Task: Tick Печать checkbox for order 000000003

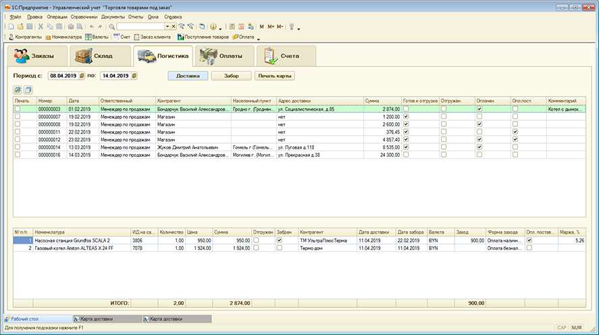Action: point(18,109)
